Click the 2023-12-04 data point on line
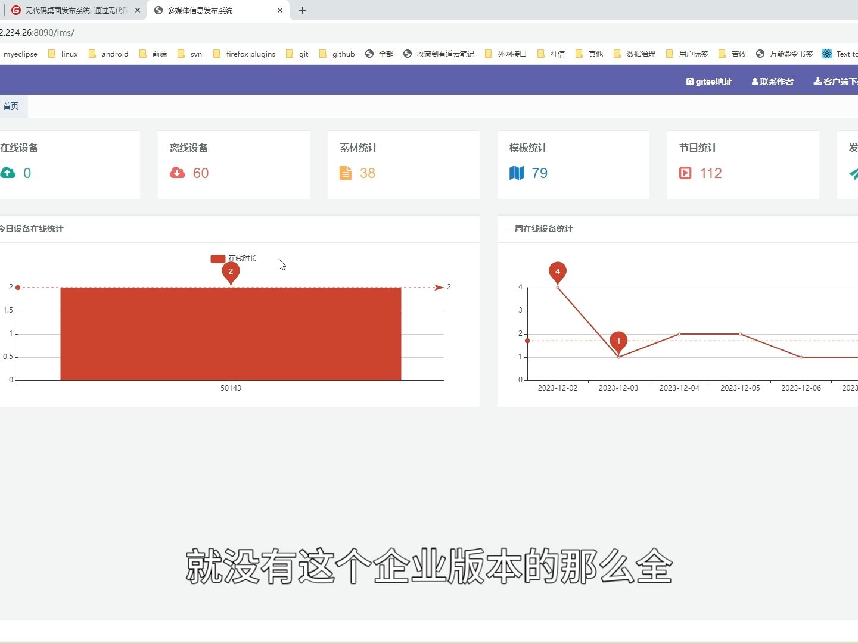The width and height of the screenshot is (858, 643). [x=679, y=334]
